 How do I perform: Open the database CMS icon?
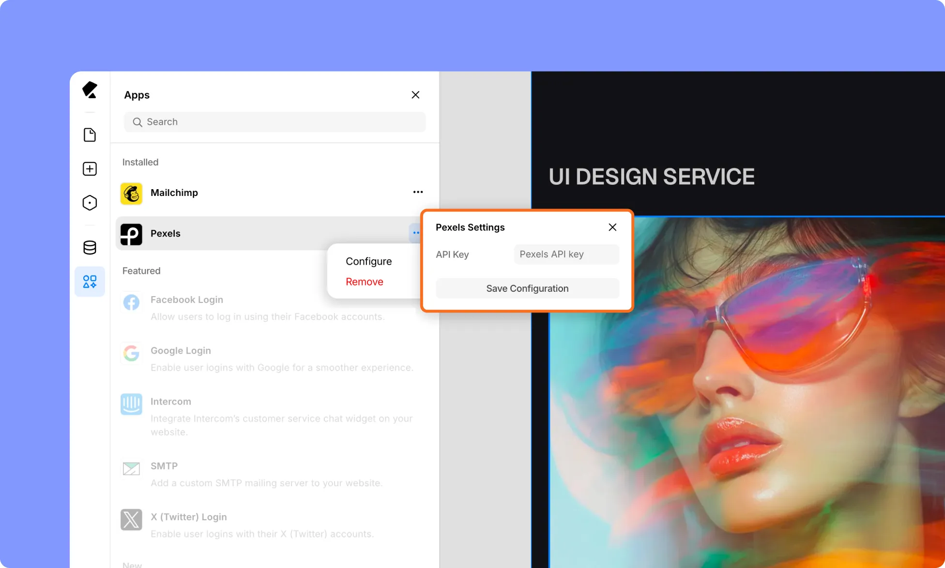90,248
